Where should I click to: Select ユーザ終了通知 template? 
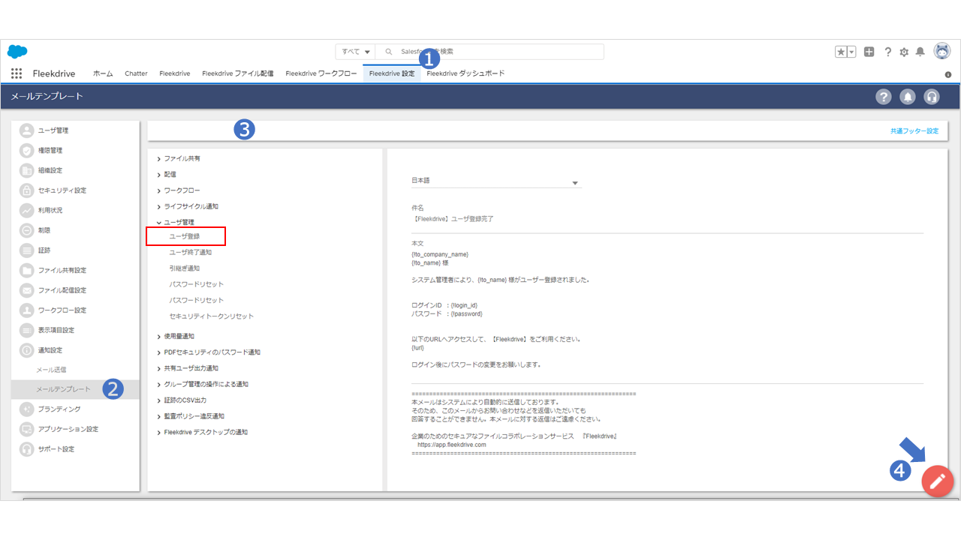[191, 252]
